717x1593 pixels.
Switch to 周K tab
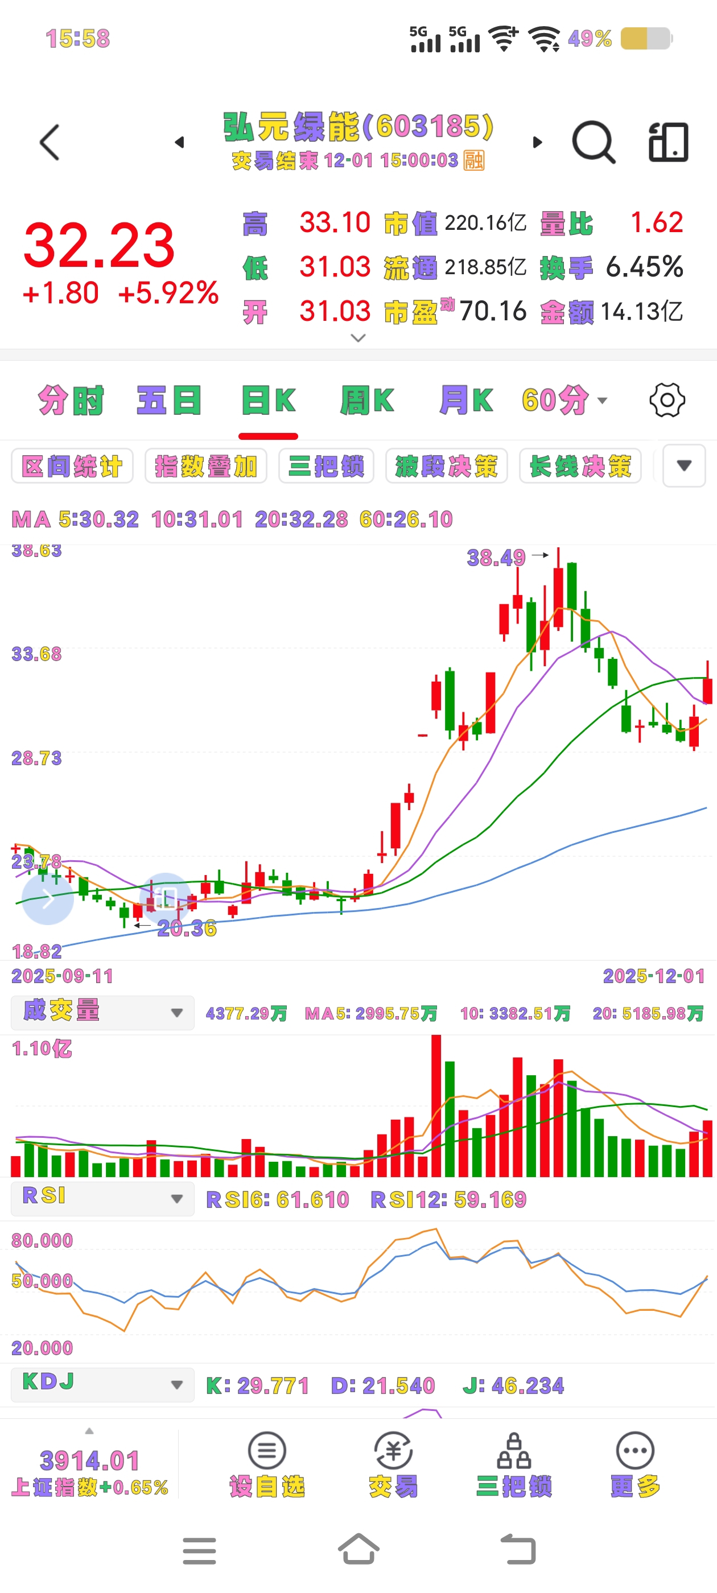point(367,400)
